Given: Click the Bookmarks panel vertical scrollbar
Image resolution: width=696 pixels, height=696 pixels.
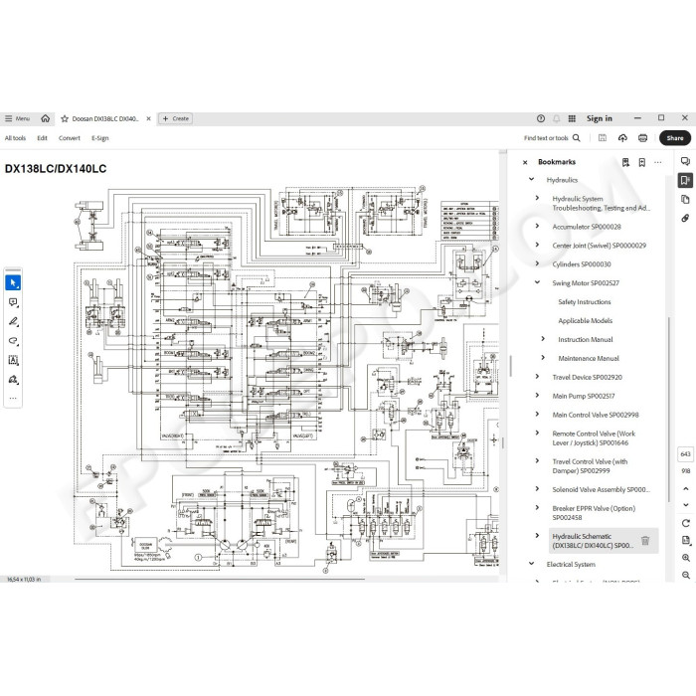Looking at the screenshot, I should [668, 410].
